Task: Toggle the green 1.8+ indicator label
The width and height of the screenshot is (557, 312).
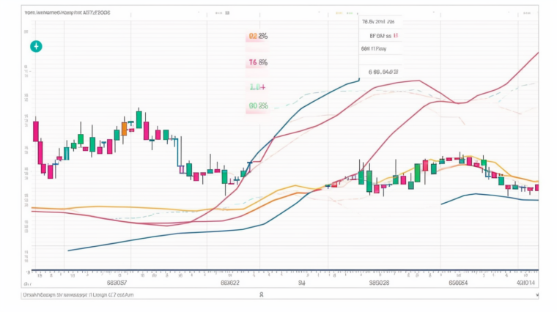Action: [x=258, y=87]
